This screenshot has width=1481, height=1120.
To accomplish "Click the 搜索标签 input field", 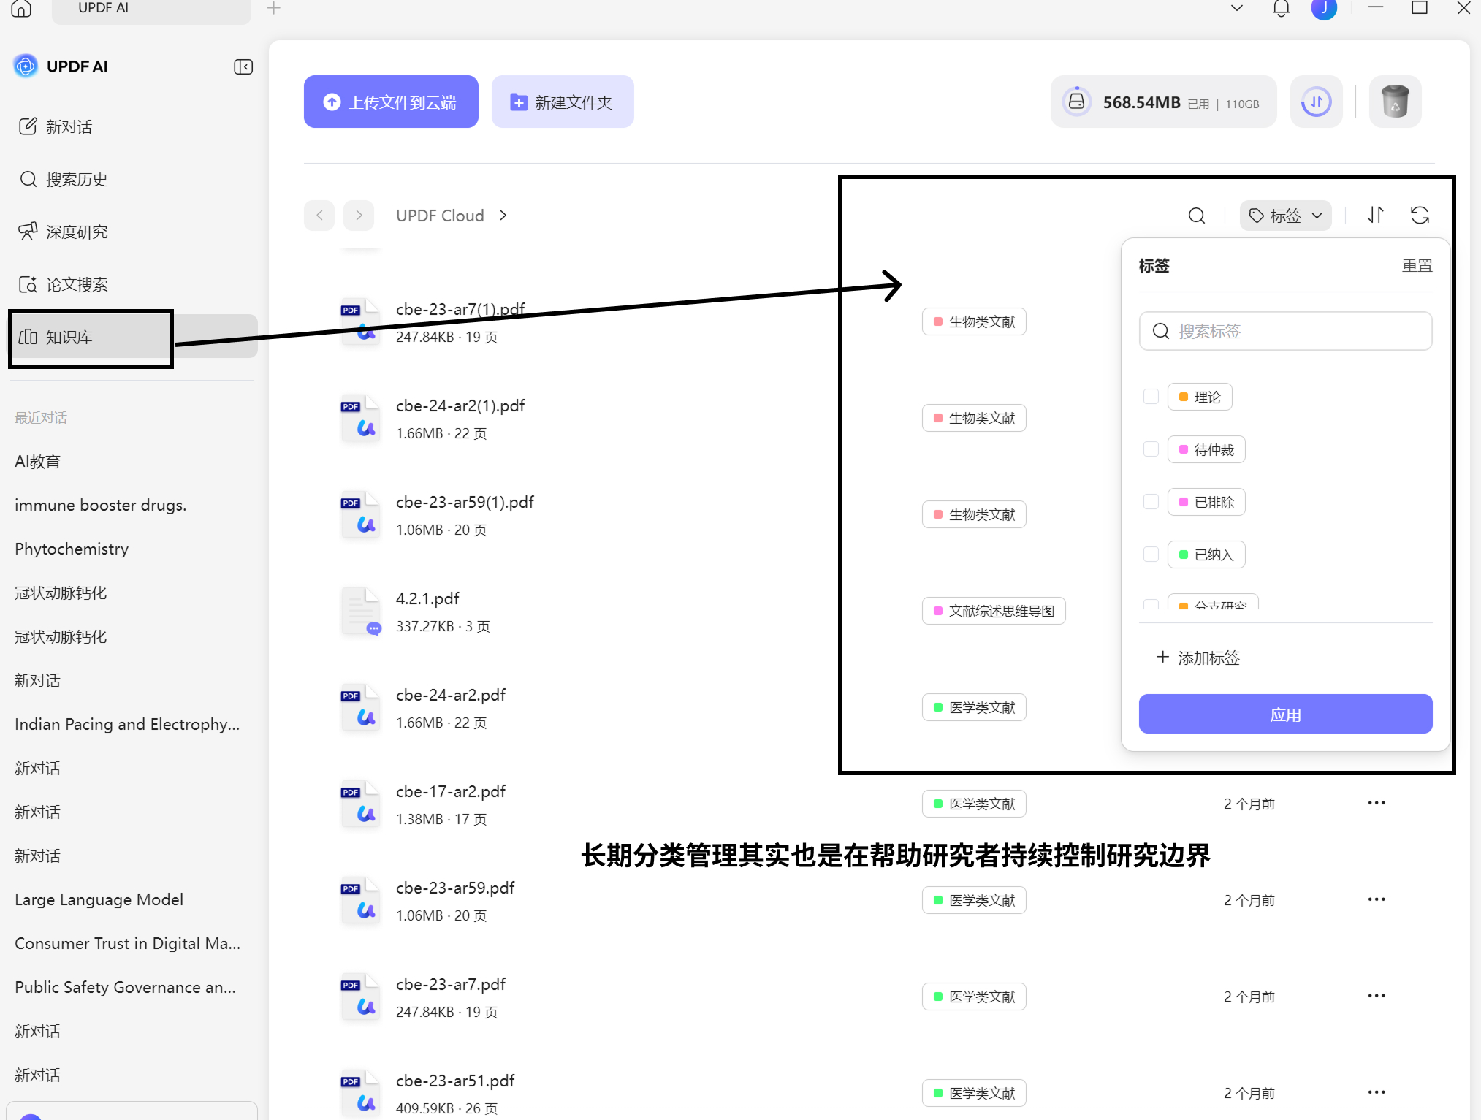I will [x=1285, y=331].
